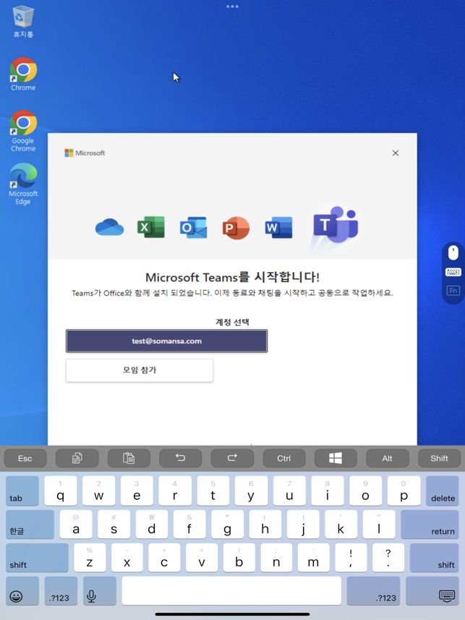Image resolution: width=465 pixels, height=620 pixels.
Task: Tap the w key
Action: tap(98, 491)
